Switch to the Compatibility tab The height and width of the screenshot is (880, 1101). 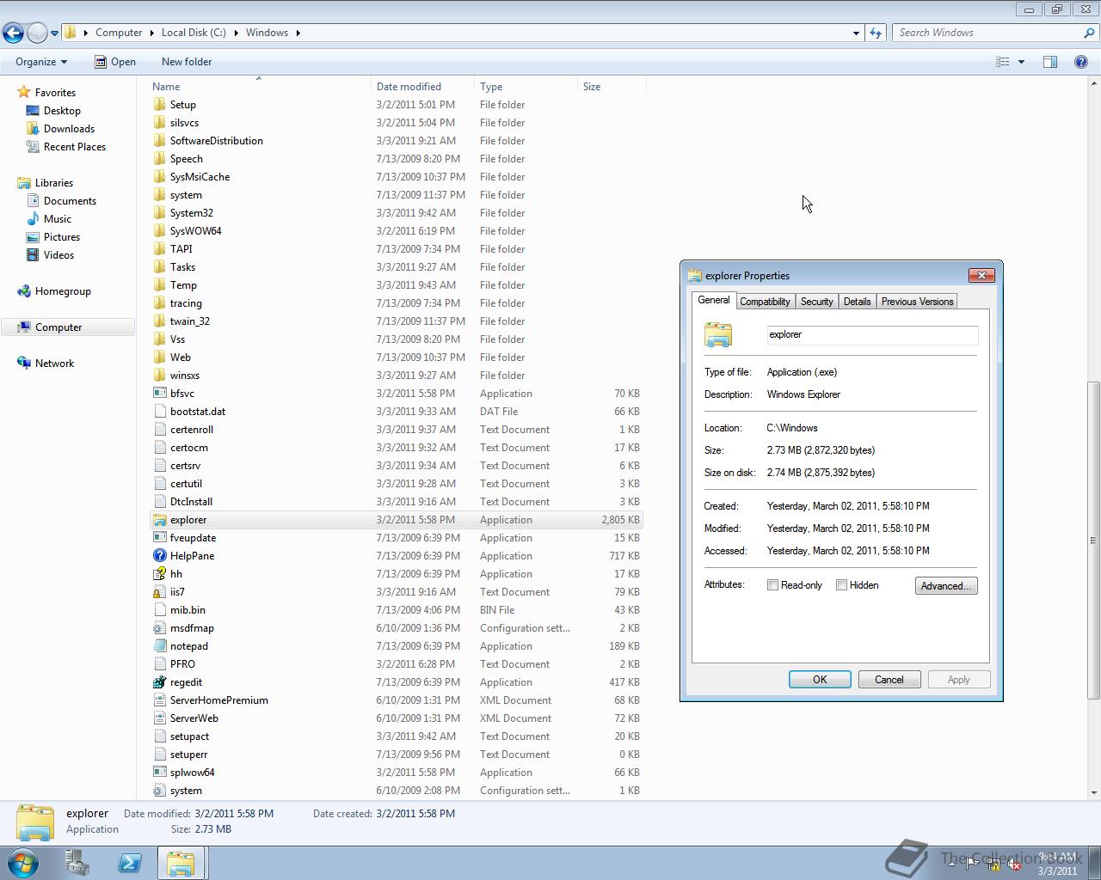pos(765,302)
